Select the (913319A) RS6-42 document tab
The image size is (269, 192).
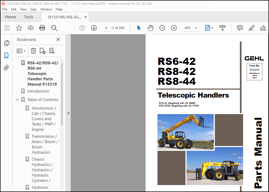65,17
